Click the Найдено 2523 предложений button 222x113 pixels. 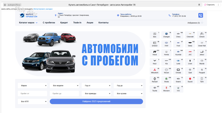96,101
